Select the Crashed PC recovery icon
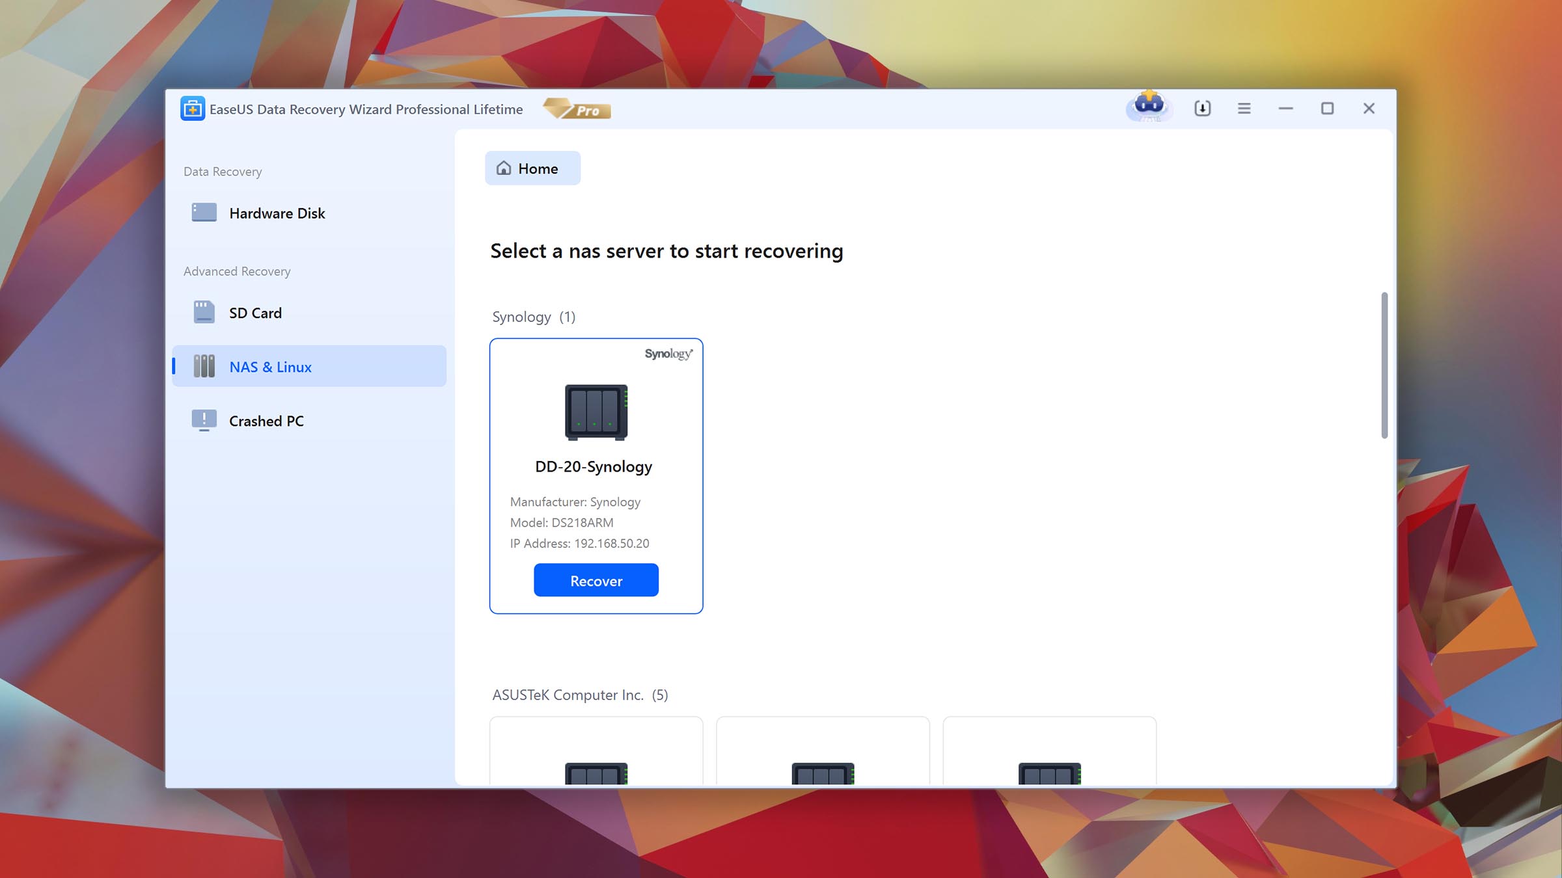Image resolution: width=1562 pixels, height=878 pixels. click(204, 419)
